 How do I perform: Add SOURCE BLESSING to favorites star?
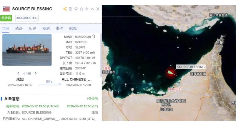(82, 9)
